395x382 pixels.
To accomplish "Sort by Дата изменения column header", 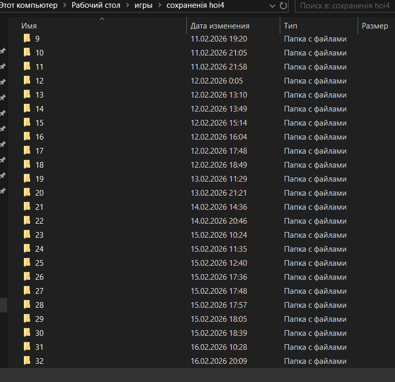I will pos(220,26).
